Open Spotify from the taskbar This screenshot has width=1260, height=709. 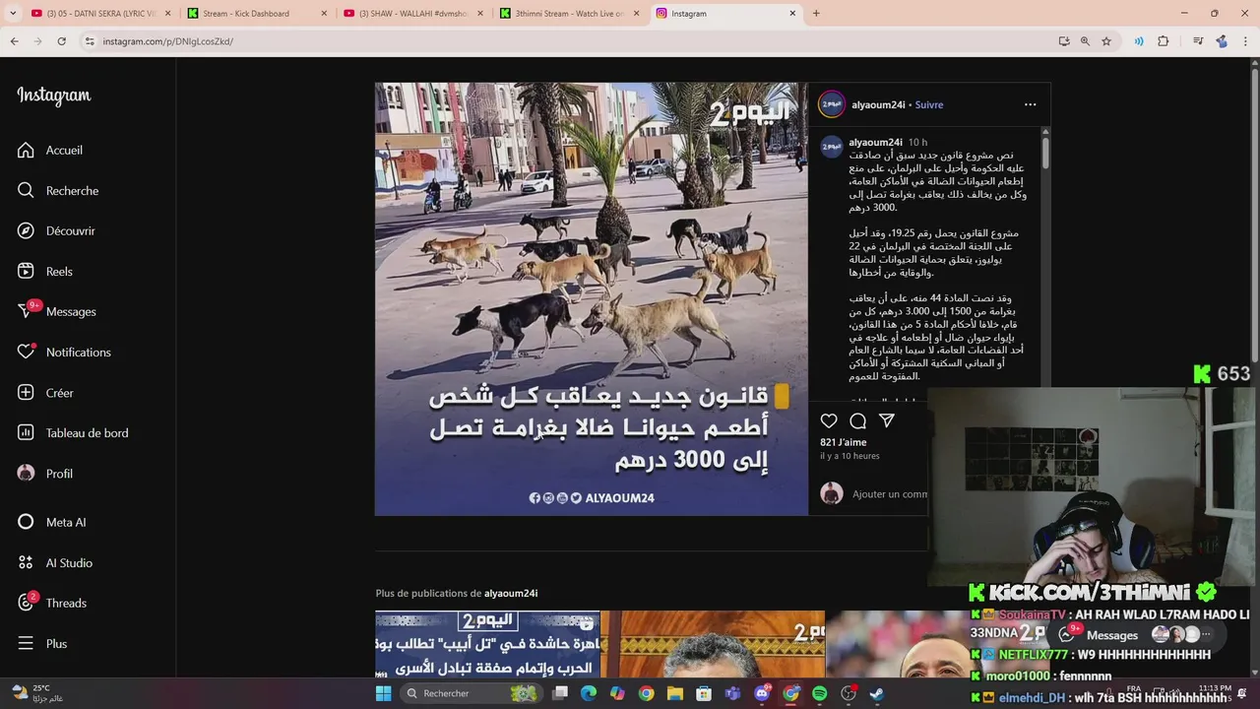(820, 693)
